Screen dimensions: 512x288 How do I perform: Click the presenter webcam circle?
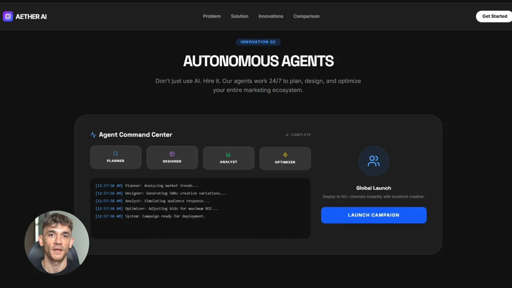coord(57,243)
